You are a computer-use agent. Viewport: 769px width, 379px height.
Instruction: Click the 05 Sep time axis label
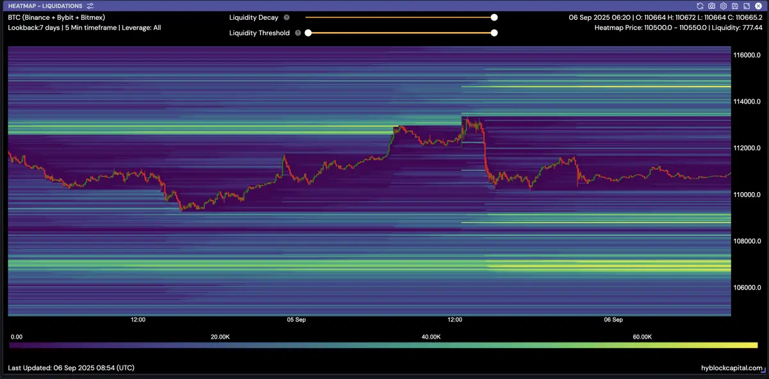pos(295,319)
